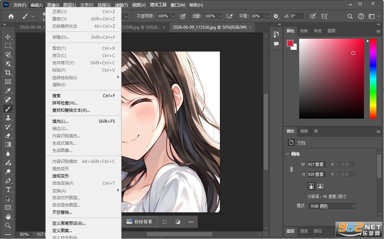The height and width of the screenshot is (239, 384).
Task: Select the Hand tool
Action: pos(8,217)
